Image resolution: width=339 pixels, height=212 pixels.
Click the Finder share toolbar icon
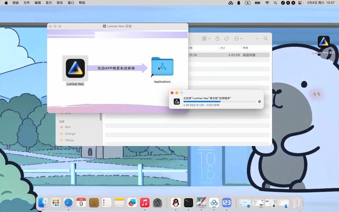[217, 39]
